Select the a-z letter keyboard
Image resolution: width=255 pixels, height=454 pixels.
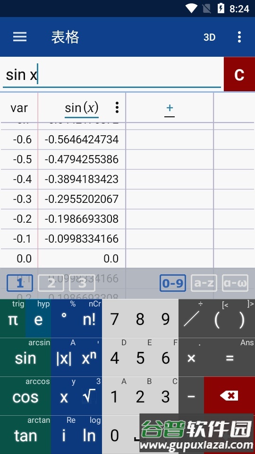tap(204, 283)
